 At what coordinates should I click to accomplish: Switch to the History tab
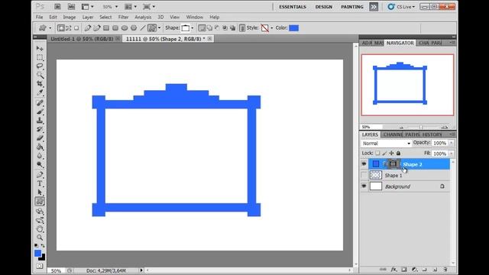pos(432,134)
